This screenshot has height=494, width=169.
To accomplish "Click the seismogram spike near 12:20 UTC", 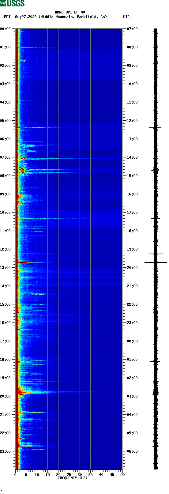I will [x=155, y=127].
